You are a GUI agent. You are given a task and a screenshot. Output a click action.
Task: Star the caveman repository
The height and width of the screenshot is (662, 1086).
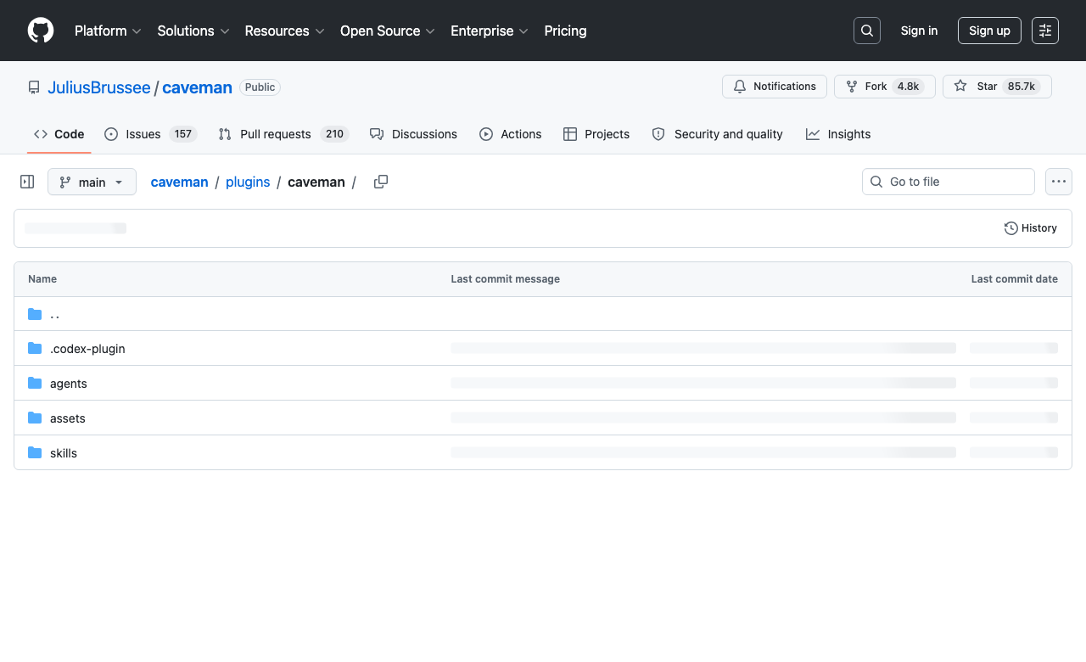coord(997,87)
